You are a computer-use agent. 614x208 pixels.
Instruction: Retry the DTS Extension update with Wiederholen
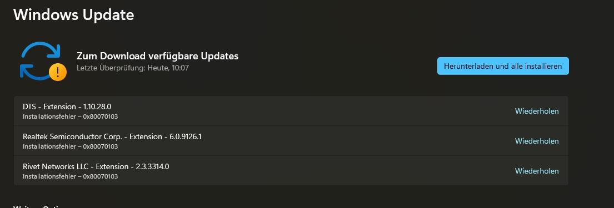pos(536,111)
